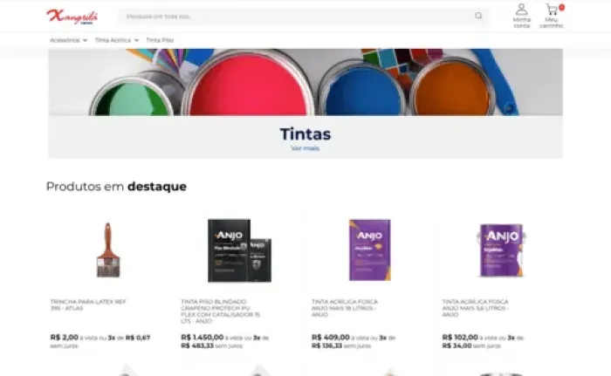This screenshot has height=376, width=611.
Task: Open Tinta Piso Blindado Grafeno product title
Action: tap(221, 311)
